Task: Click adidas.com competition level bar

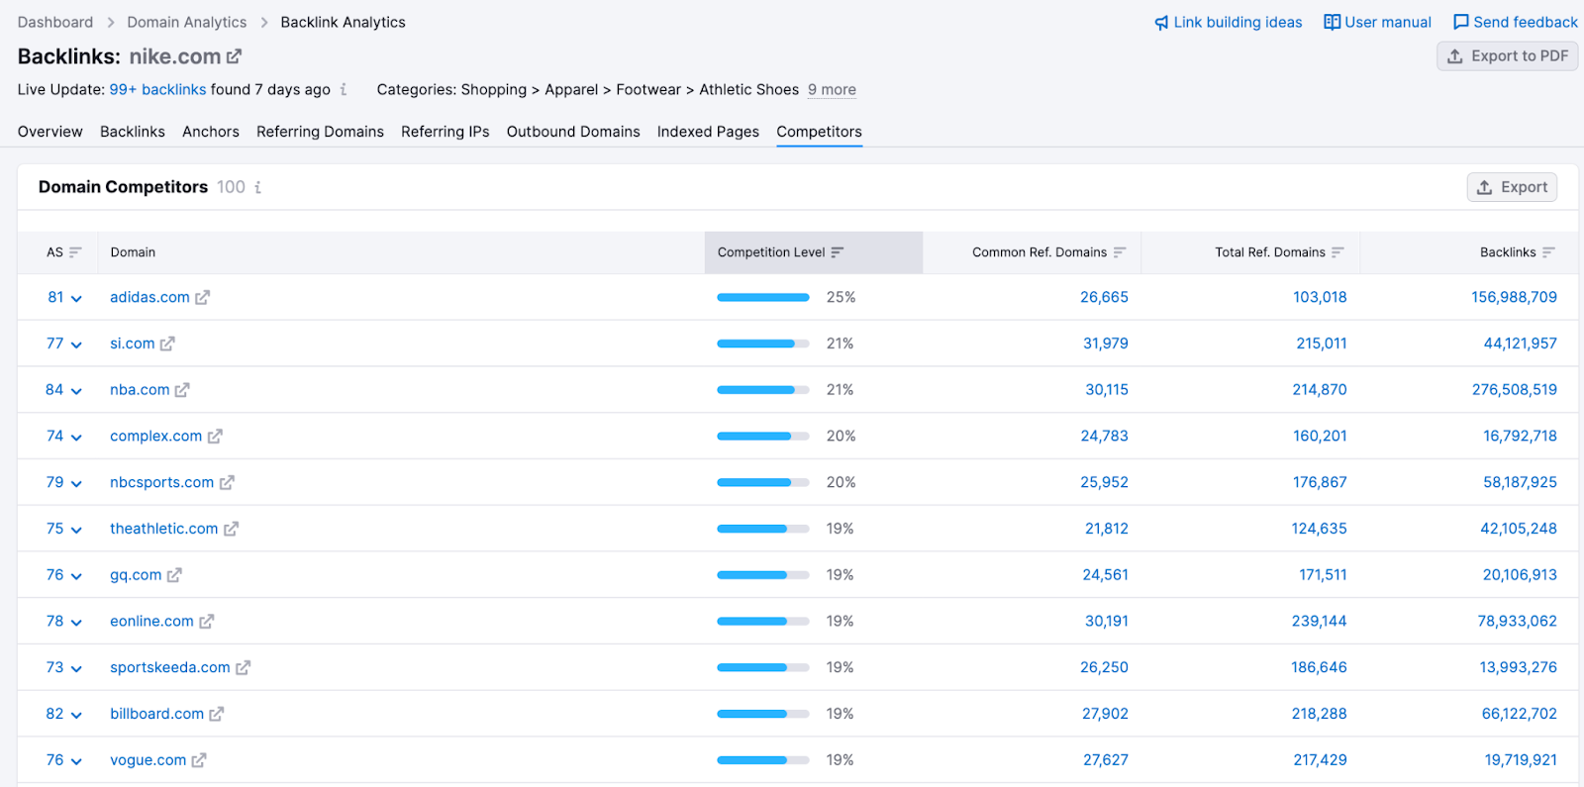Action: click(763, 297)
